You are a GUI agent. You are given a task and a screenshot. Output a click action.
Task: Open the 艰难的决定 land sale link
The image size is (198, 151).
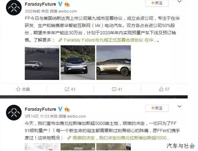click(118, 138)
